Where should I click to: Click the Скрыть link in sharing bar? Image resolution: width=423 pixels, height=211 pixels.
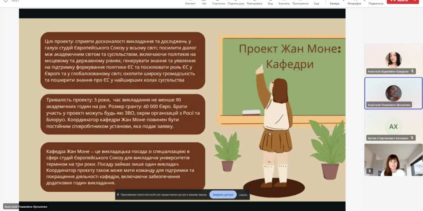[x=243, y=195]
